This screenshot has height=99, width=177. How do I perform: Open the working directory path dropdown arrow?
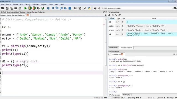coord(172,8)
